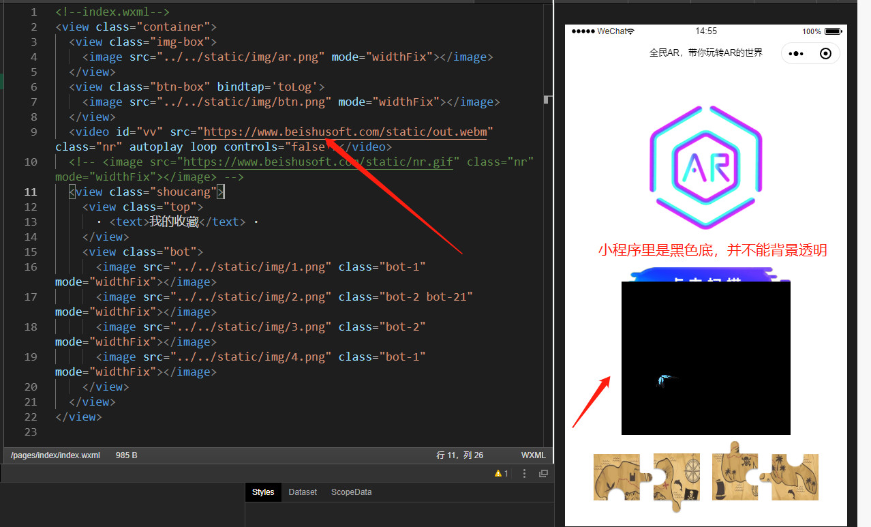Click the puzzle piece with skull emblem
871x527 pixels.
click(x=735, y=474)
